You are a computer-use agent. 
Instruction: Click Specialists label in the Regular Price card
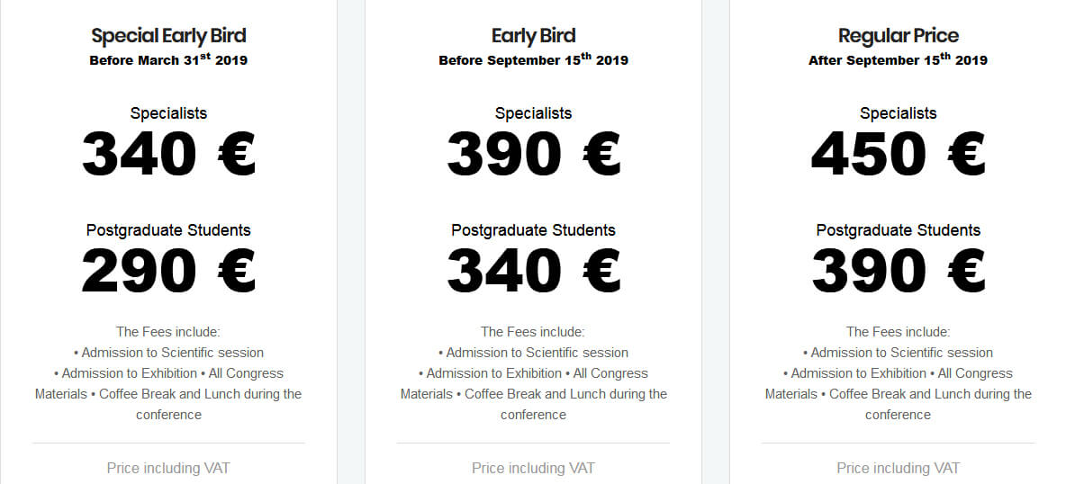[x=898, y=113]
